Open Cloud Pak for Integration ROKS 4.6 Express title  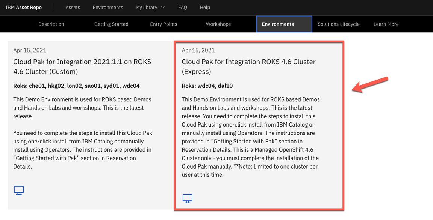coord(248,67)
